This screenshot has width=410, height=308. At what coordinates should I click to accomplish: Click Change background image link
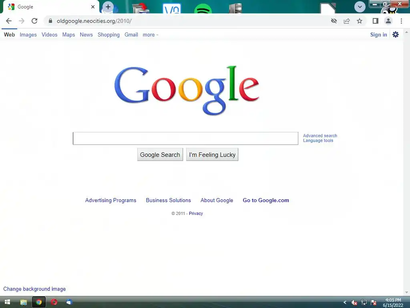click(x=34, y=289)
